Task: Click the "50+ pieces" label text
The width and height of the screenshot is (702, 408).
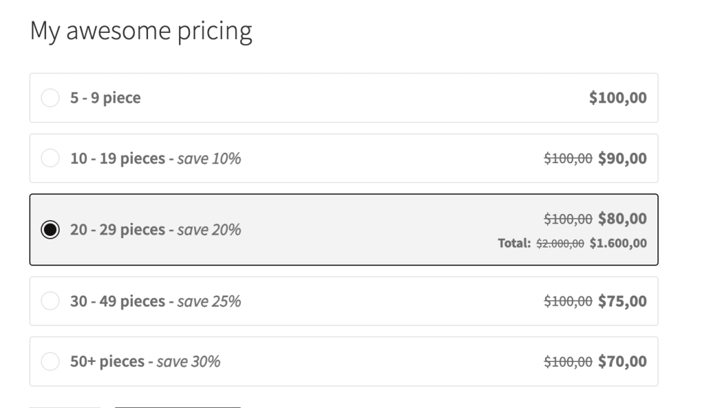Action: [107, 361]
